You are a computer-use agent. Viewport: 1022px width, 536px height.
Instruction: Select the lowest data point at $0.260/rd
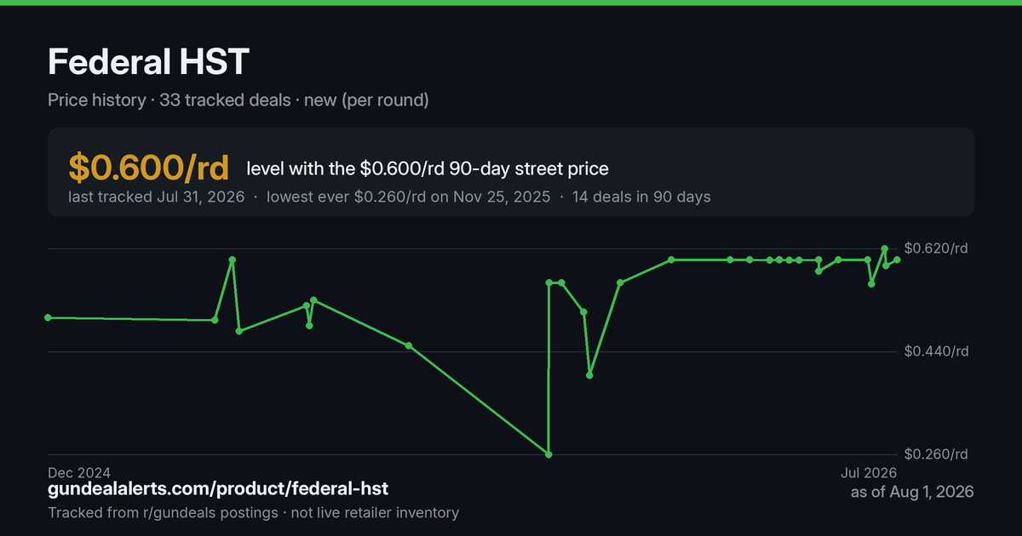point(548,454)
